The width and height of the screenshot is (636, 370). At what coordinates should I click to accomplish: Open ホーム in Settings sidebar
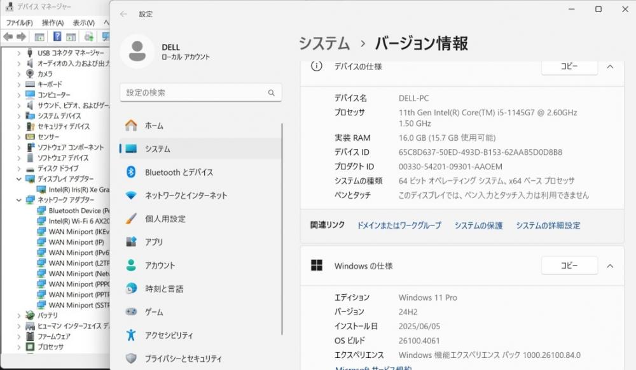(x=200, y=125)
